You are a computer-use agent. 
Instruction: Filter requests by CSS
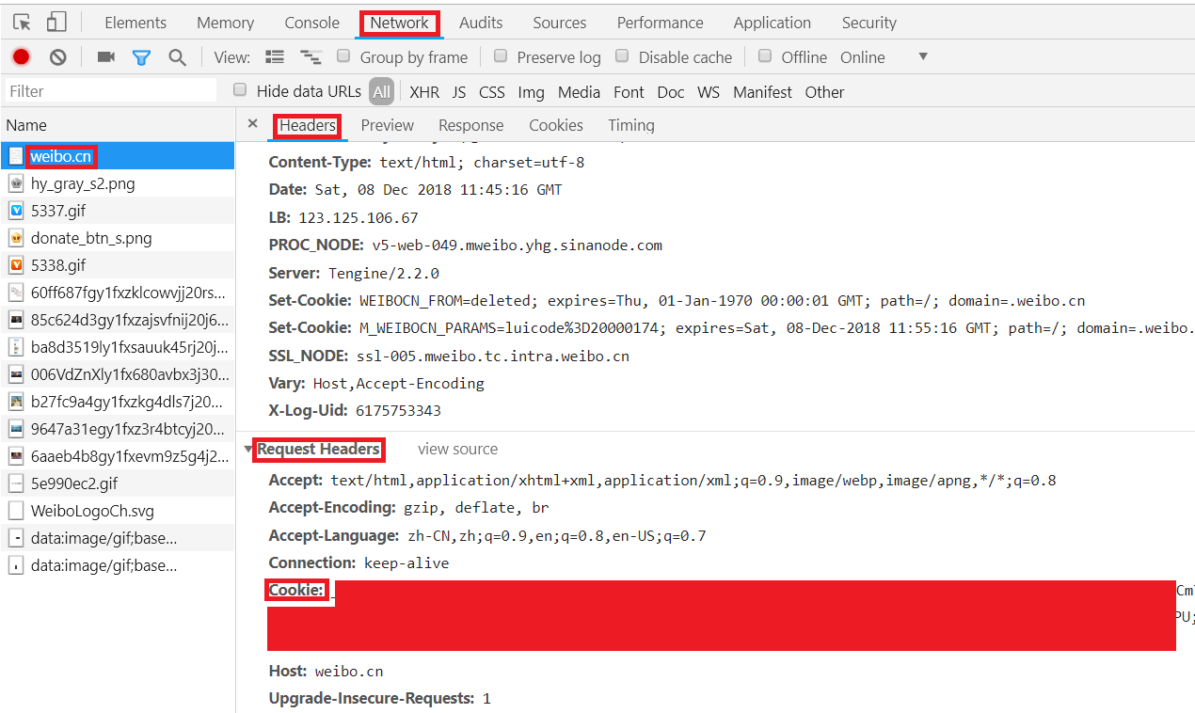pyautogui.click(x=492, y=92)
